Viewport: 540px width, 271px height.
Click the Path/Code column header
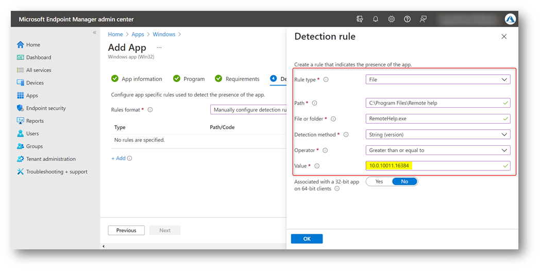click(x=222, y=127)
